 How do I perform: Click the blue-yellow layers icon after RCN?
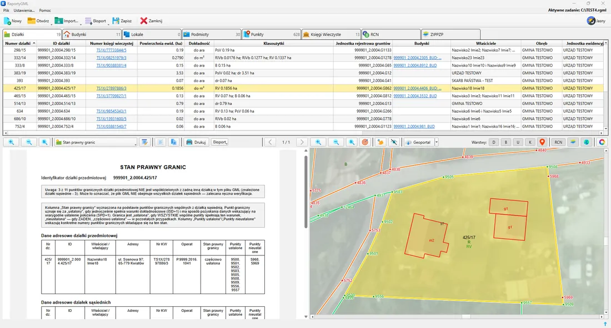(x=573, y=142)
